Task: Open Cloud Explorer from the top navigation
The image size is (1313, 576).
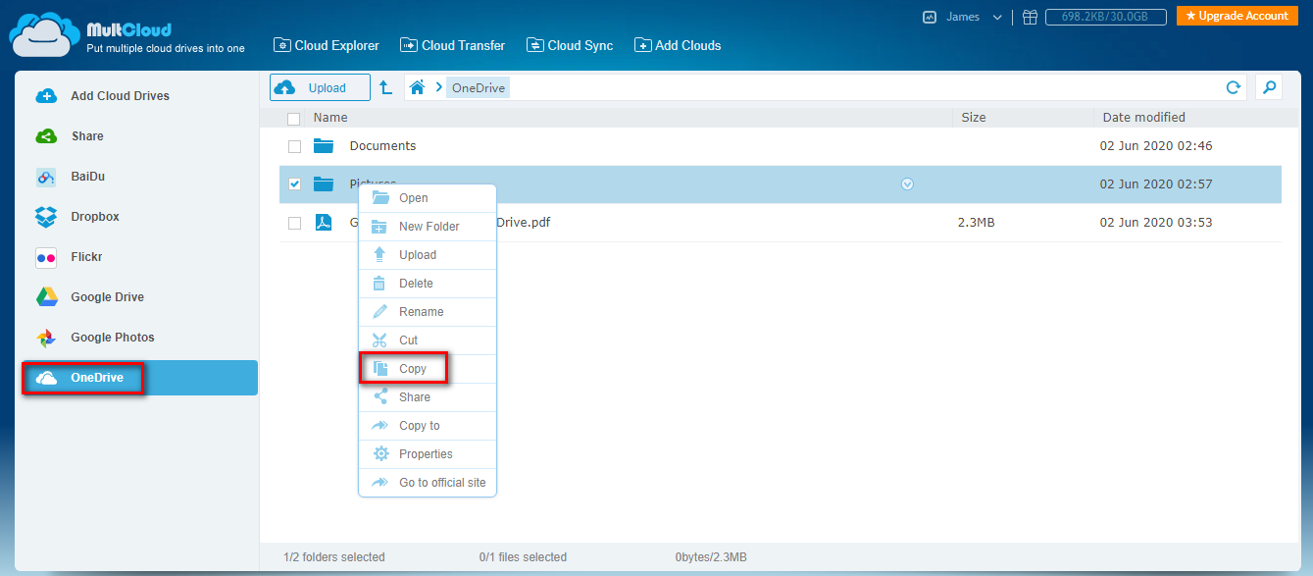Action: [x=326, y=45]
